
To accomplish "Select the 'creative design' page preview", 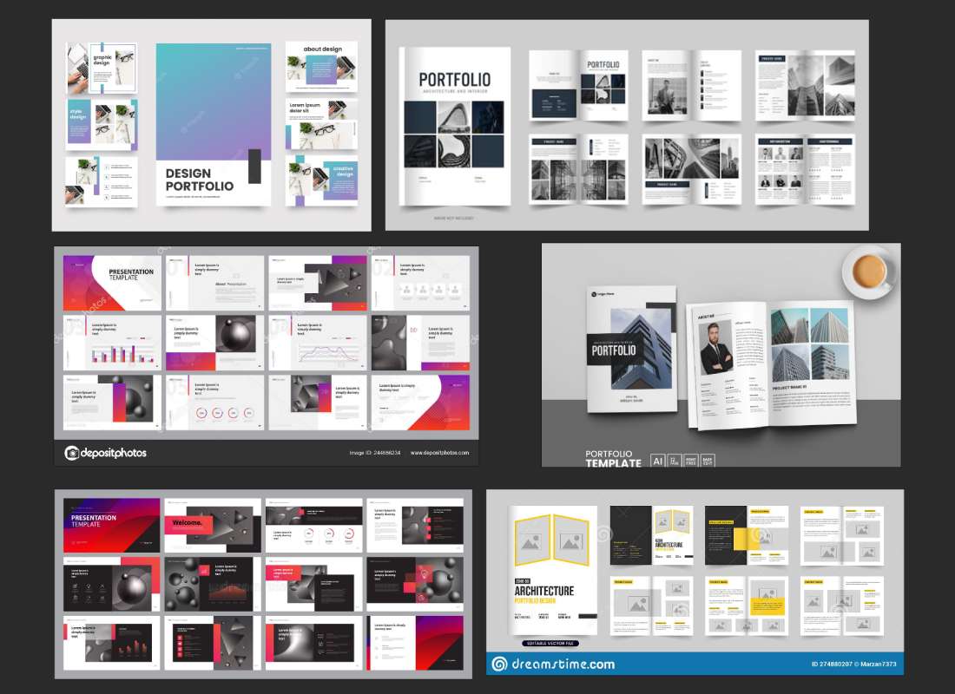I will pyautogui.click(x=321, y=180).
